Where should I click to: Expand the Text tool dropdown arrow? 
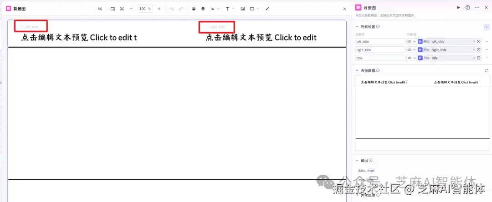[x=233, y=9]
